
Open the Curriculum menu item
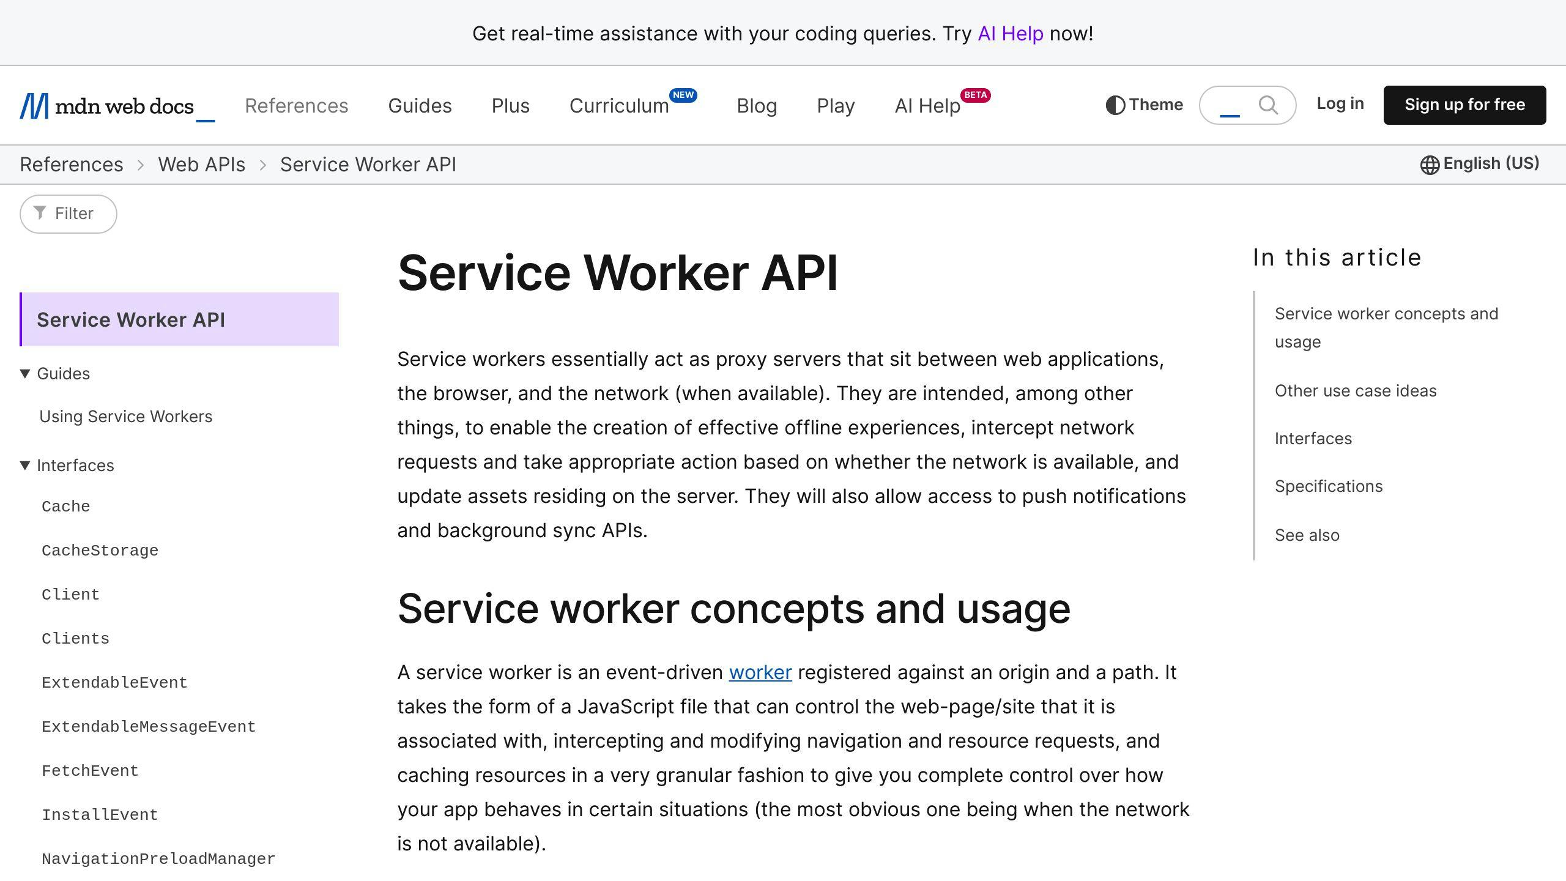[620, 105]
